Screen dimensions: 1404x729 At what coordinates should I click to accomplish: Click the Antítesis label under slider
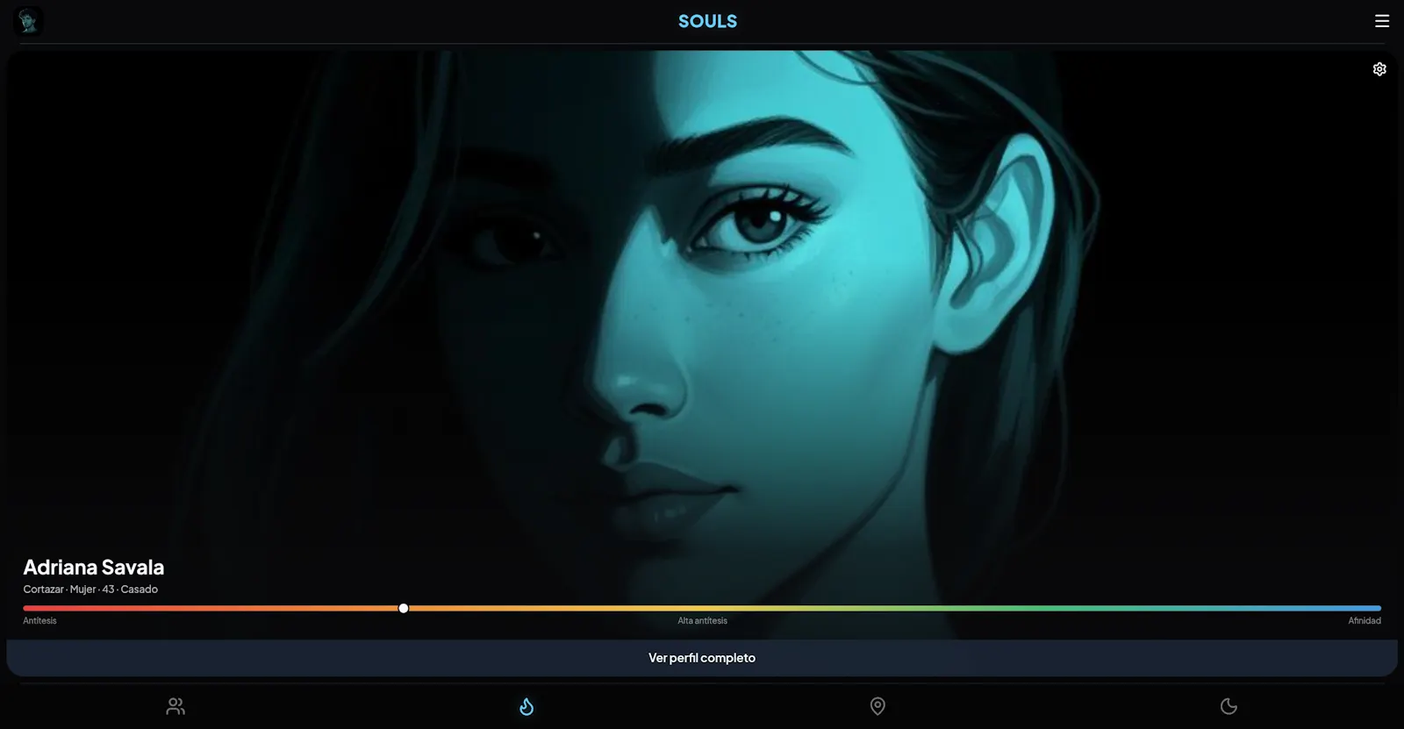(39, 620)
